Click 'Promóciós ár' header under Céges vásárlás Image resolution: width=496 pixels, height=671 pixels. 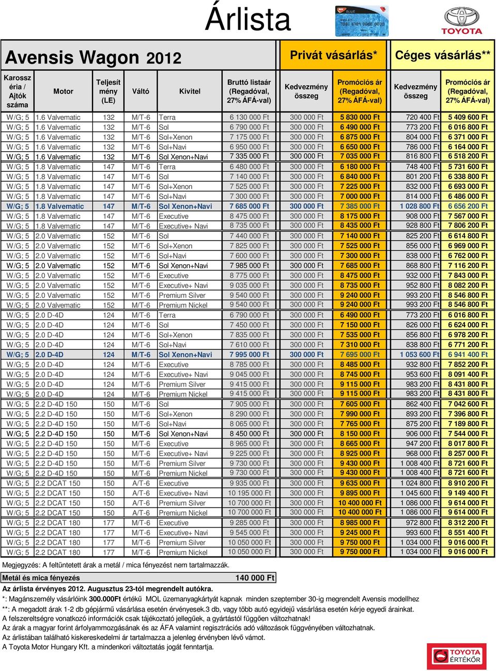pos(468,91)
